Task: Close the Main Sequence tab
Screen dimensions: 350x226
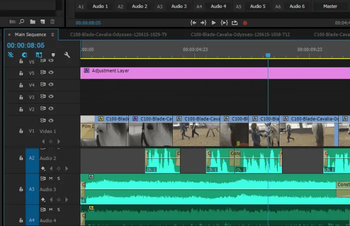Action: pyautogui.click(x=9, y=35)
